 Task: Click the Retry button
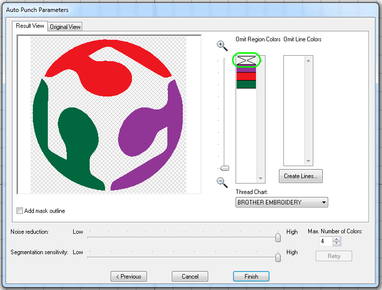[x=334, y=256]
